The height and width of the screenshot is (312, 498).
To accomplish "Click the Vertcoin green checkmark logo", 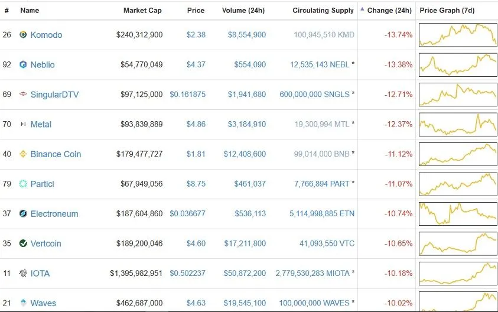I will click(23, 243).
